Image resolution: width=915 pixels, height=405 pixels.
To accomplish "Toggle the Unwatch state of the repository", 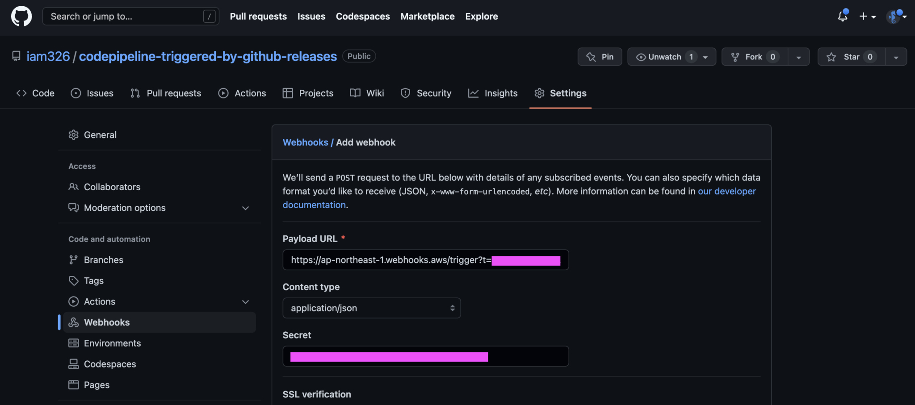I will click(664, 57).
